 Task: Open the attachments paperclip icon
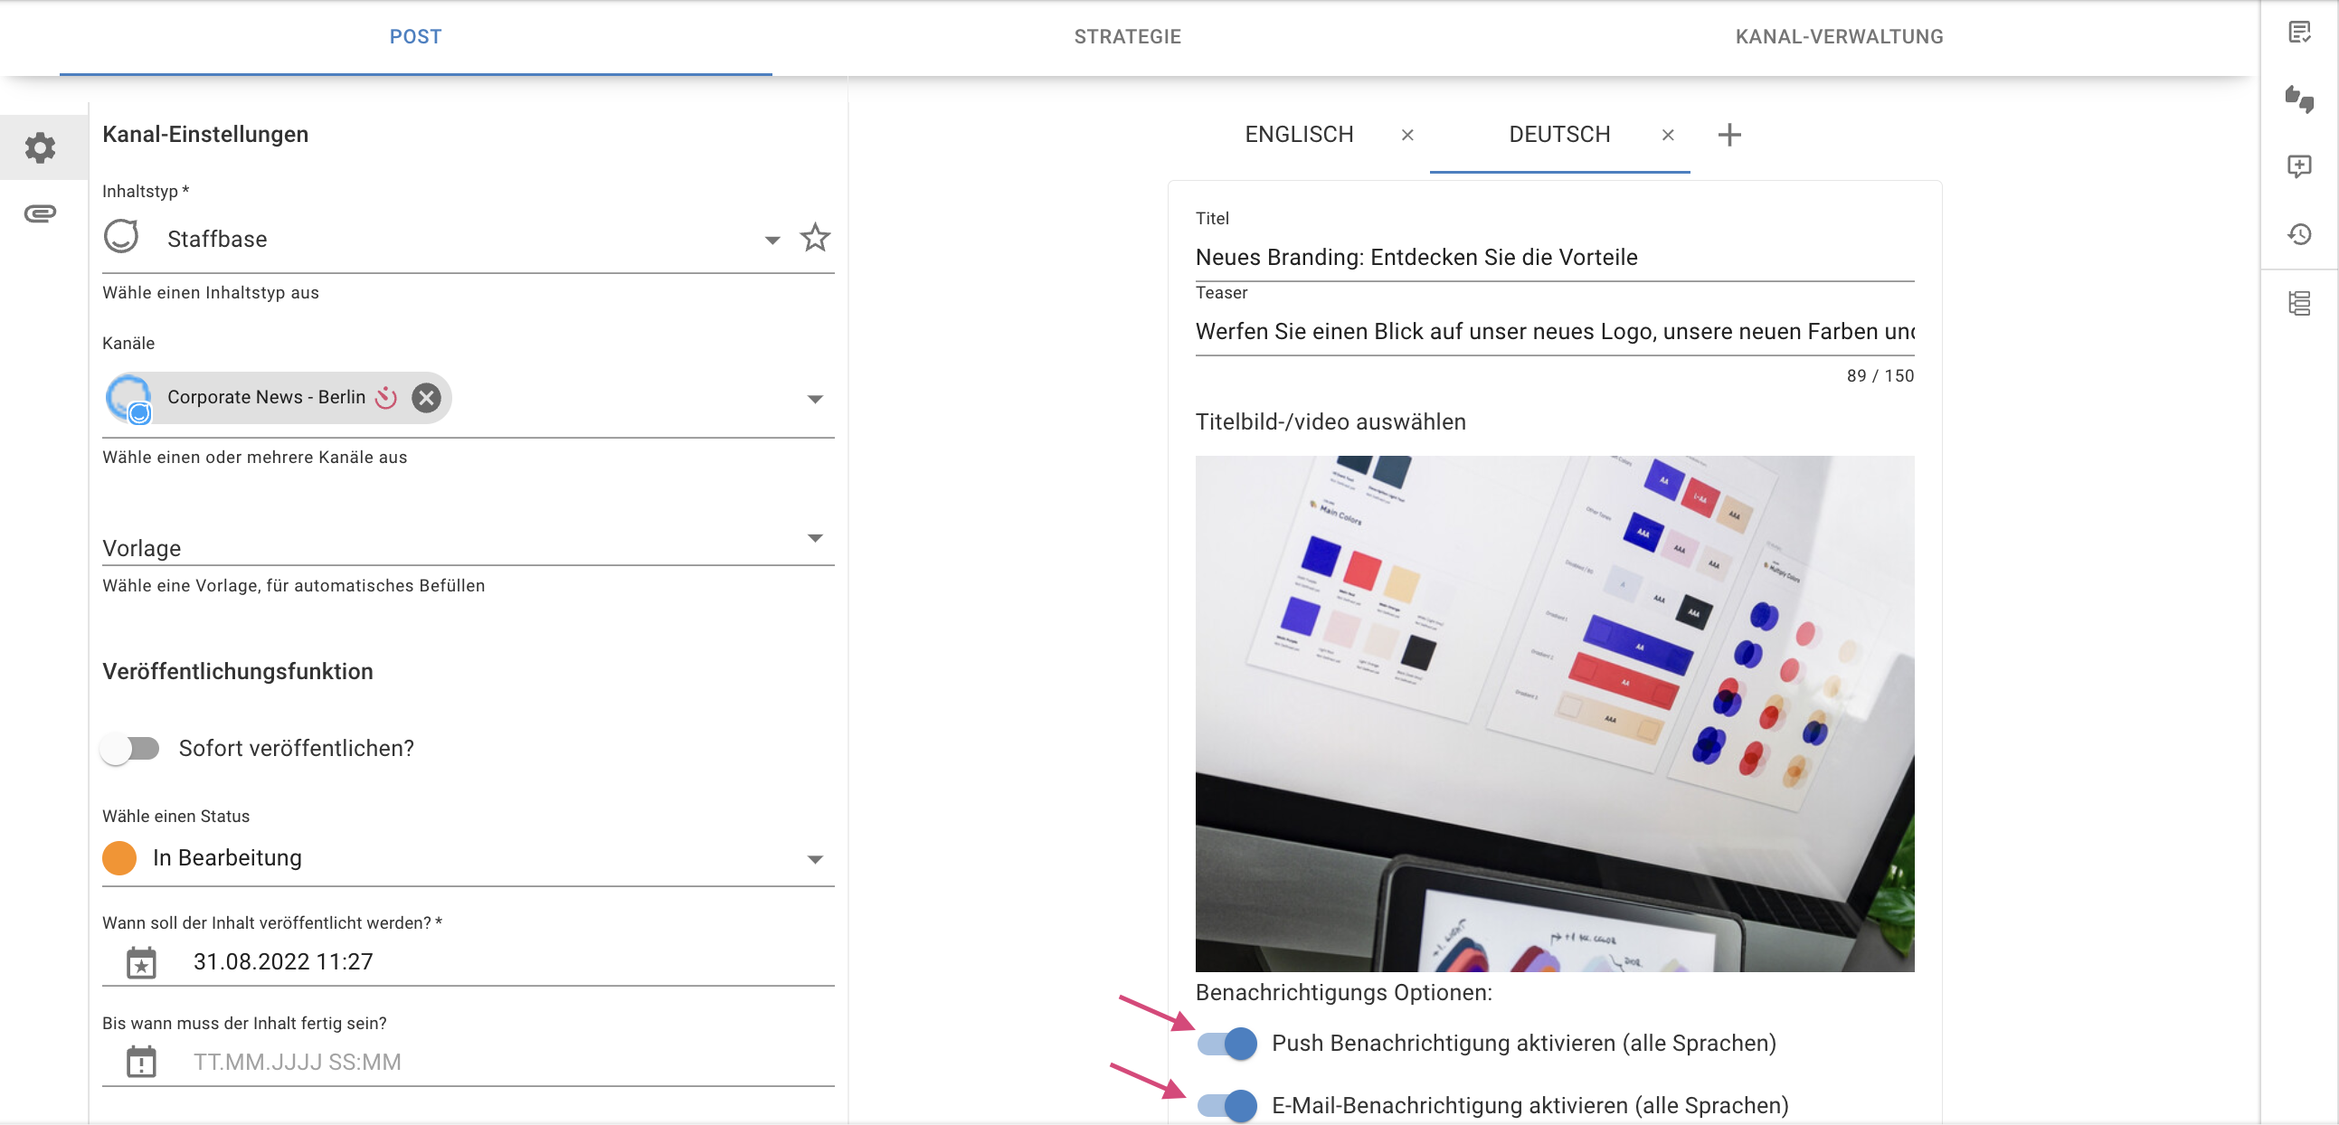coord(40,213)
